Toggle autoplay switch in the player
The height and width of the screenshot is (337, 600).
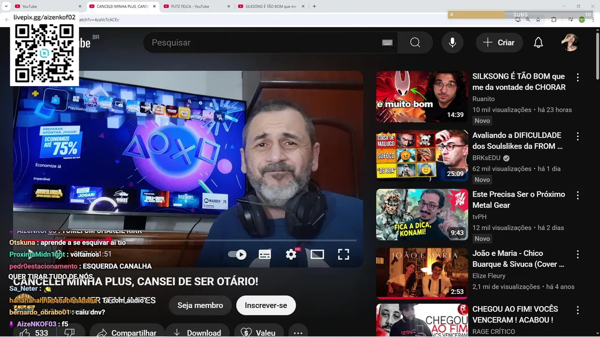pyautogui.click(x=237, y=254)
